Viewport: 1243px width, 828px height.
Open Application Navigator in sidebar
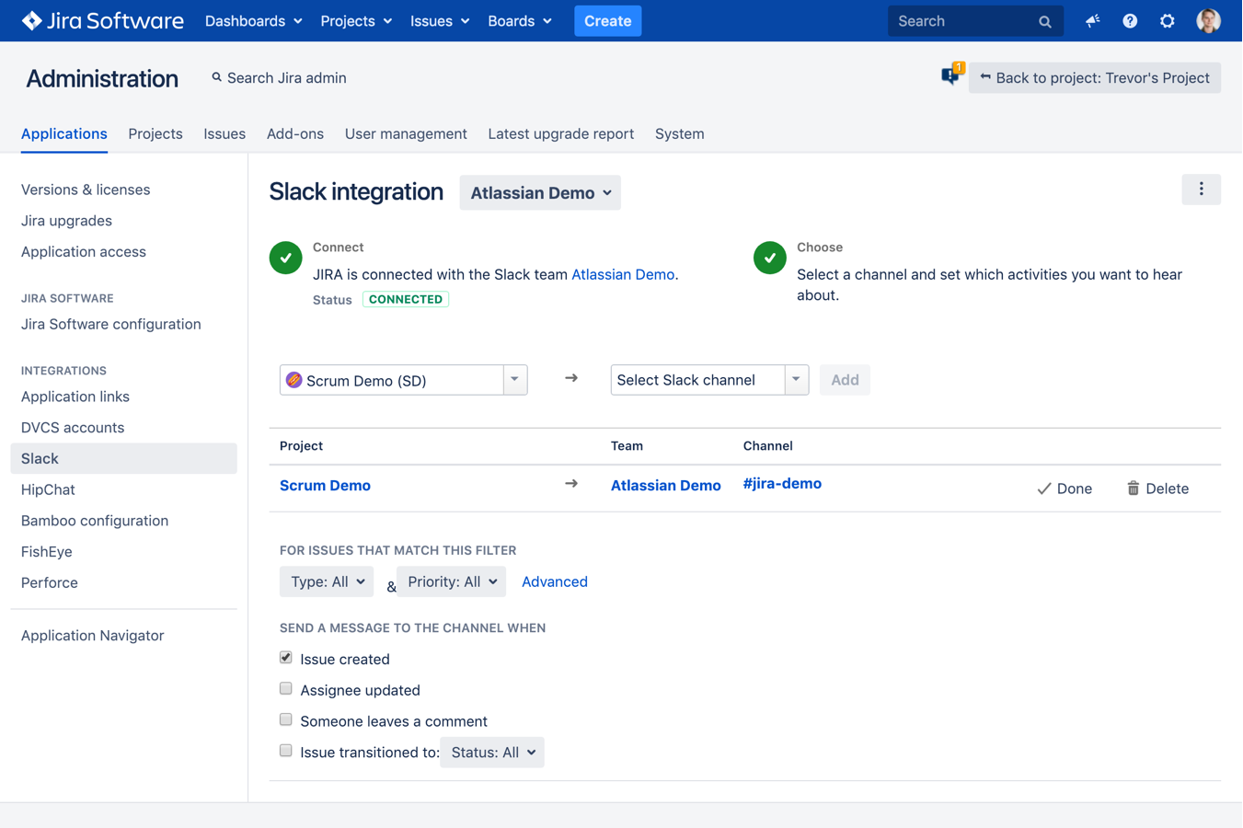coord(93,636)
